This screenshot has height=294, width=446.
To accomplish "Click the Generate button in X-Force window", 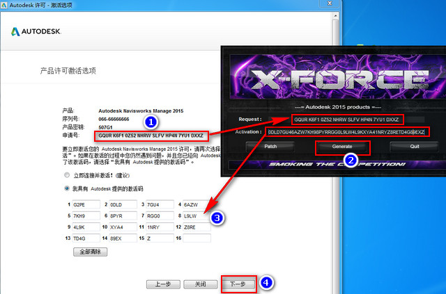I will (x=342, y=147).
